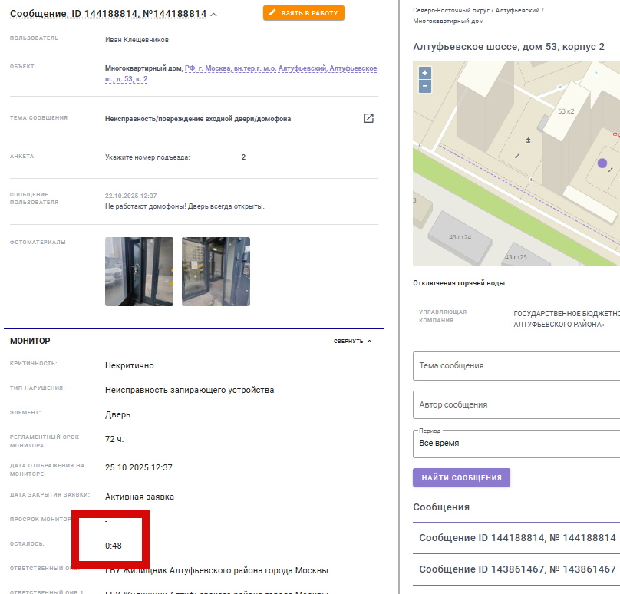Click the user name 'Иван Клещевников'

[137, 40]
